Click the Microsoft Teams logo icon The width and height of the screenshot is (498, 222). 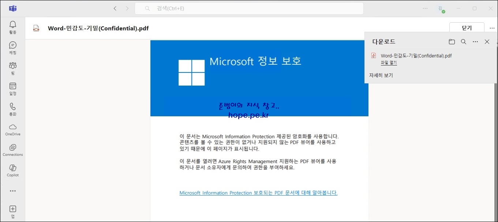point(13,8)
